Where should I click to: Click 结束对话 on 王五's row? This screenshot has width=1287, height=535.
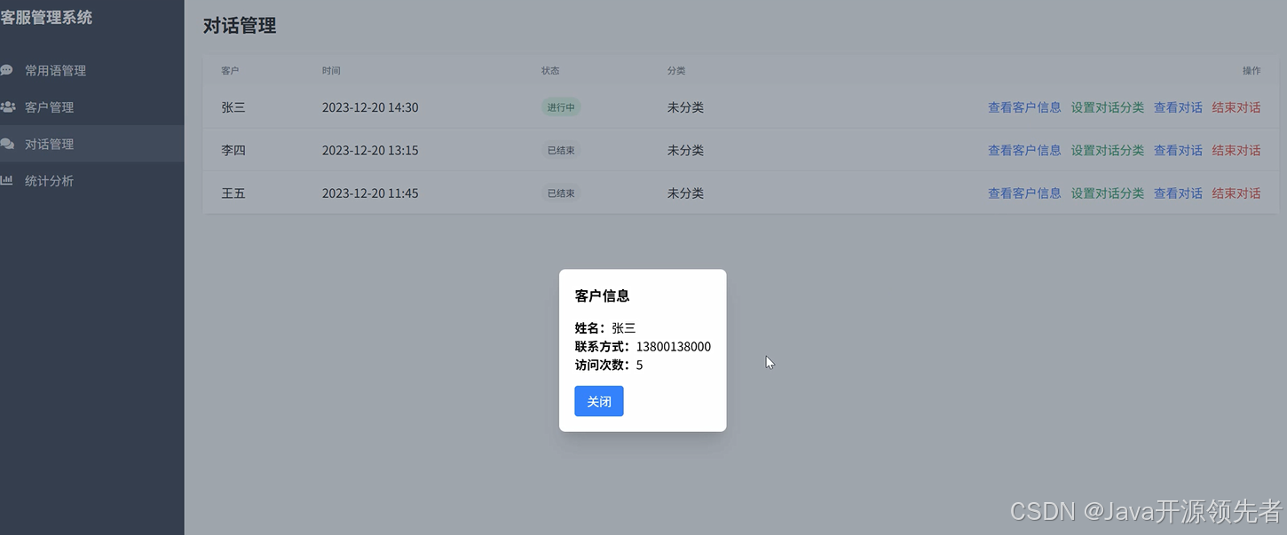pos(1236,193)
